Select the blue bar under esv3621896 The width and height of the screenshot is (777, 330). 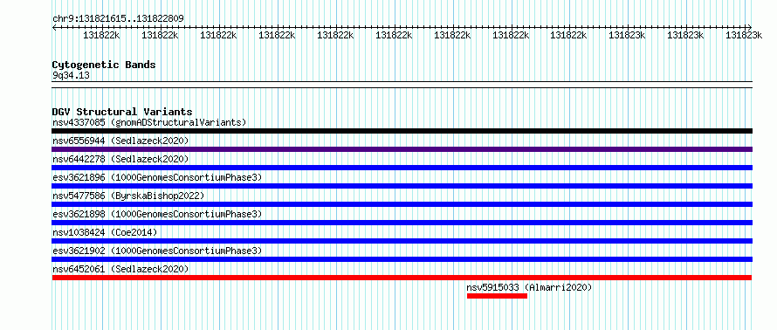[x=402, y=186]
